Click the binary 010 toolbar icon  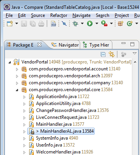pos(54,23)
